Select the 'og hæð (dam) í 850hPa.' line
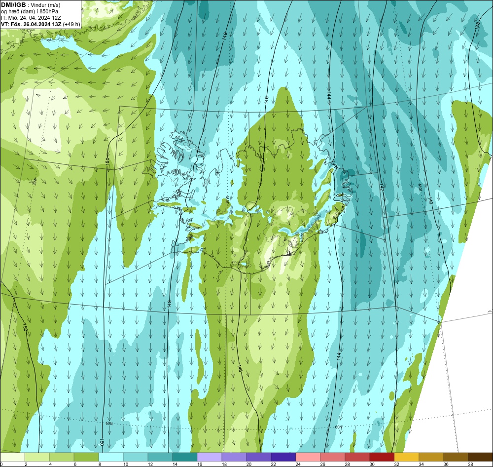 pyautogui.click(x=30, y=11)
